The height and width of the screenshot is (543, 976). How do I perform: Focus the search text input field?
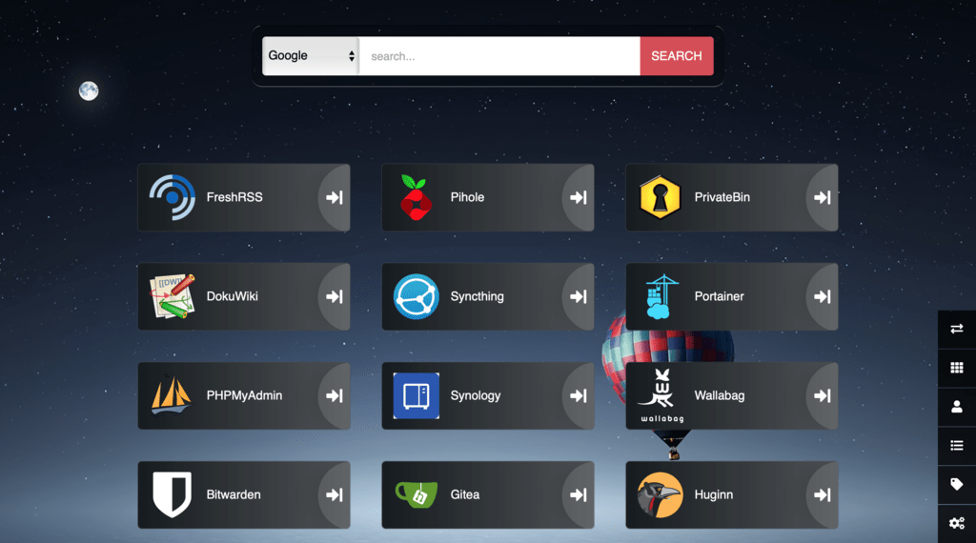[498, 56]
